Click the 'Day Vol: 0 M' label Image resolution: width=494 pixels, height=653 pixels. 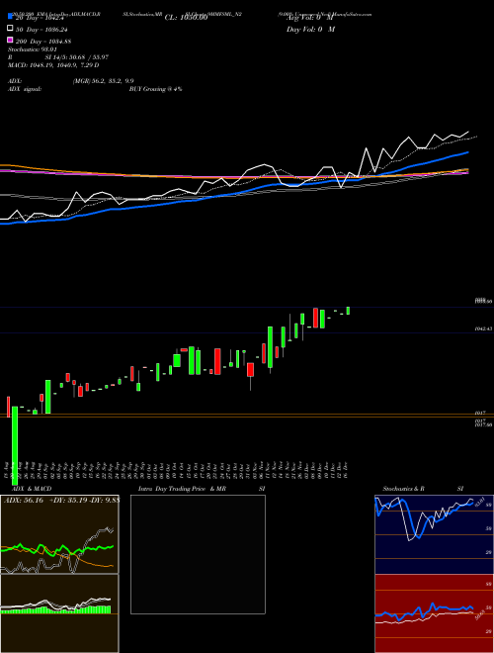tap(310, 30)
